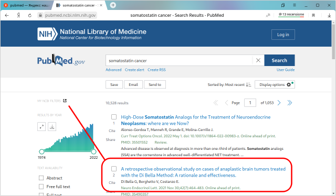The height and width of the screenshot is (196, 336).
Task: Click Create RSS link
Action: [156, 70]
